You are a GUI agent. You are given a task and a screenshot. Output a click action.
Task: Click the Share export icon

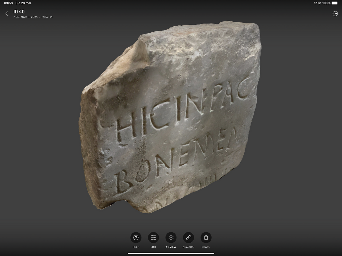pos(206,237)
